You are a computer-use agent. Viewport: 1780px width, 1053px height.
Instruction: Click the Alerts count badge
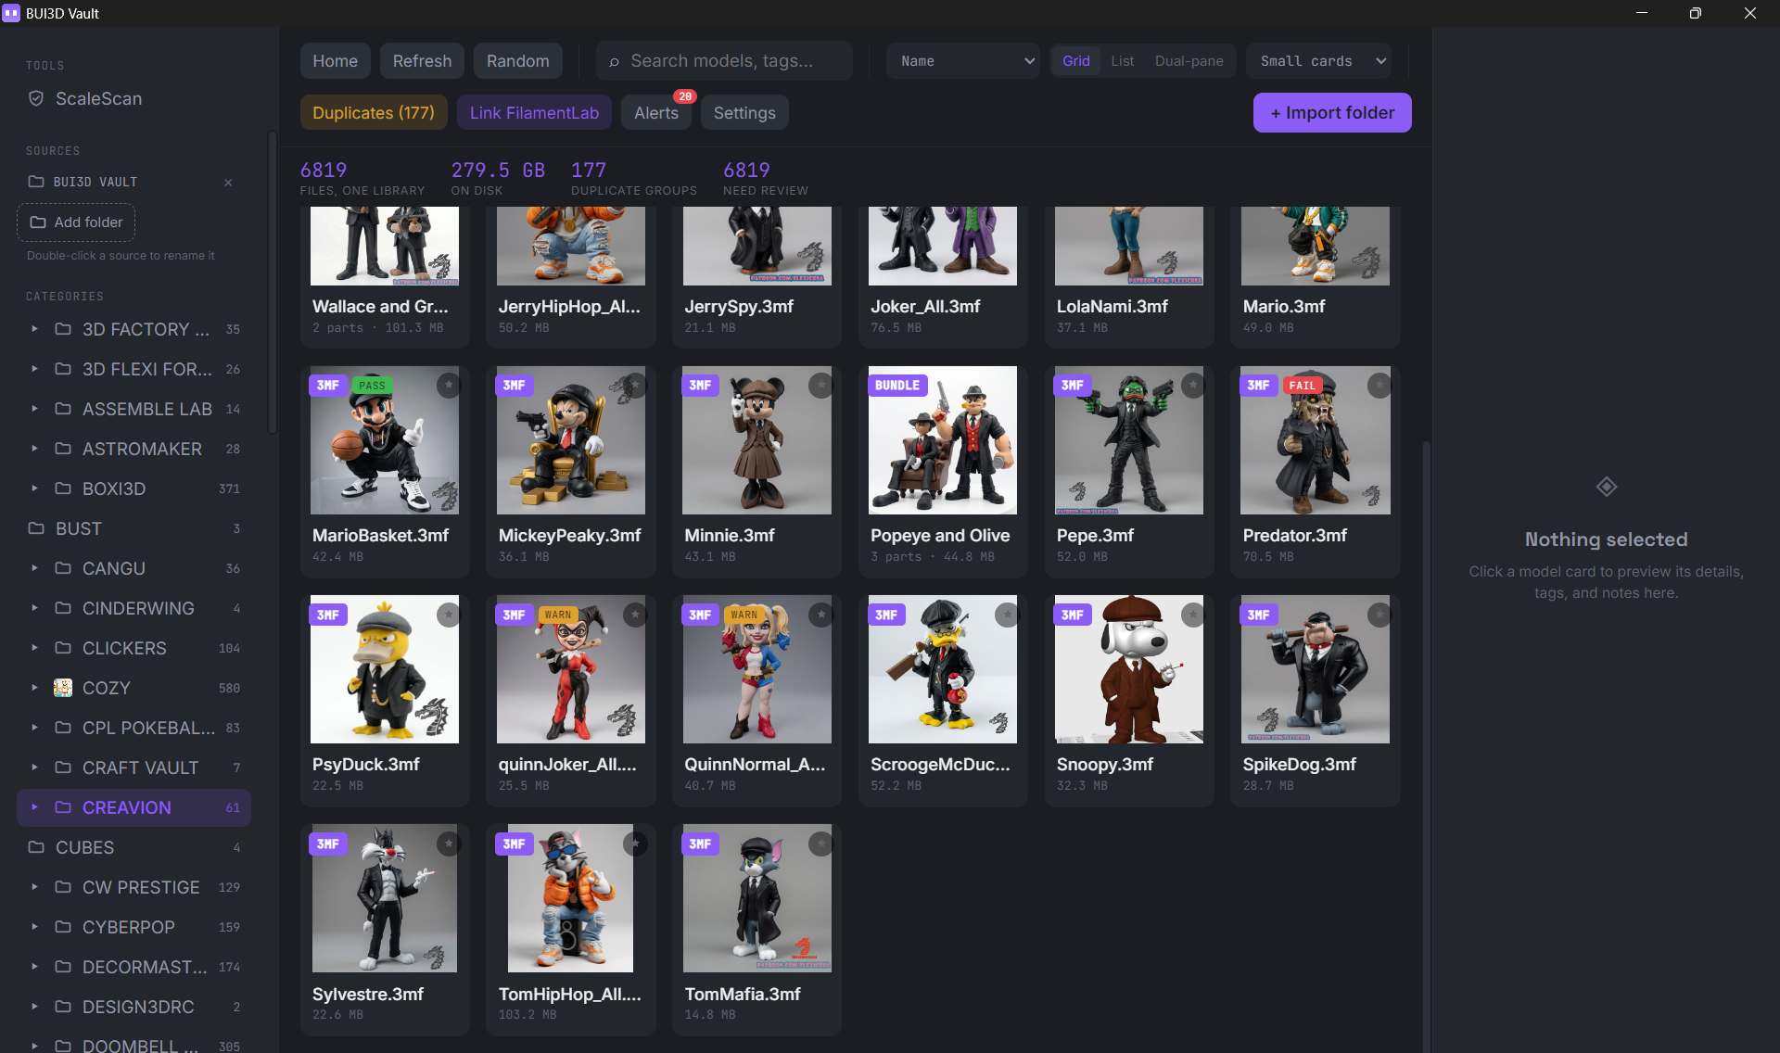[685, 96]
